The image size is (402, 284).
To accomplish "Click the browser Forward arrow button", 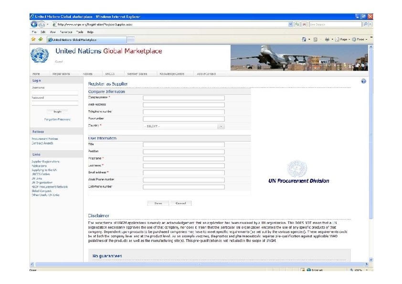I will pyautogui.click(x=41, y=24).
